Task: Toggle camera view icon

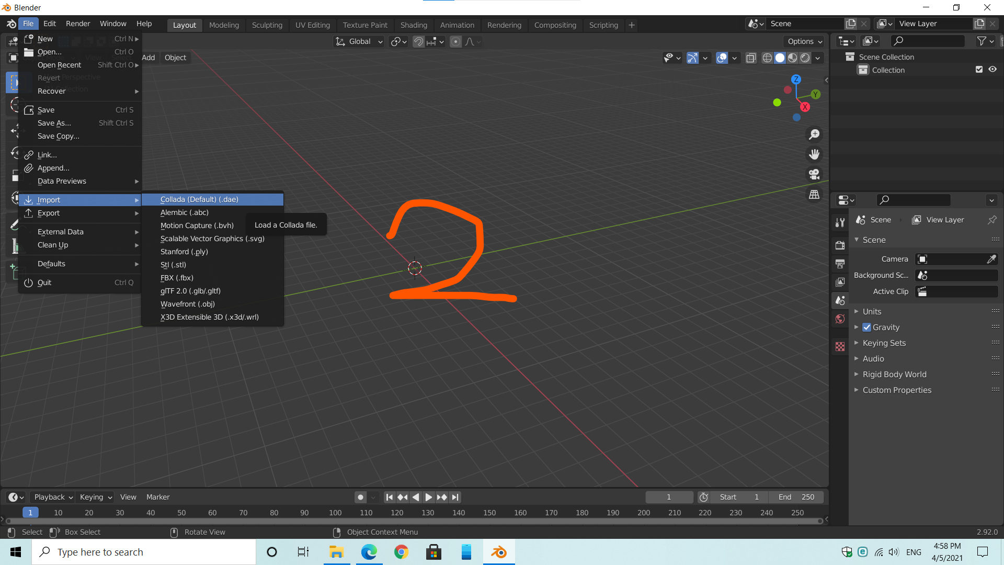Action: 814,174
